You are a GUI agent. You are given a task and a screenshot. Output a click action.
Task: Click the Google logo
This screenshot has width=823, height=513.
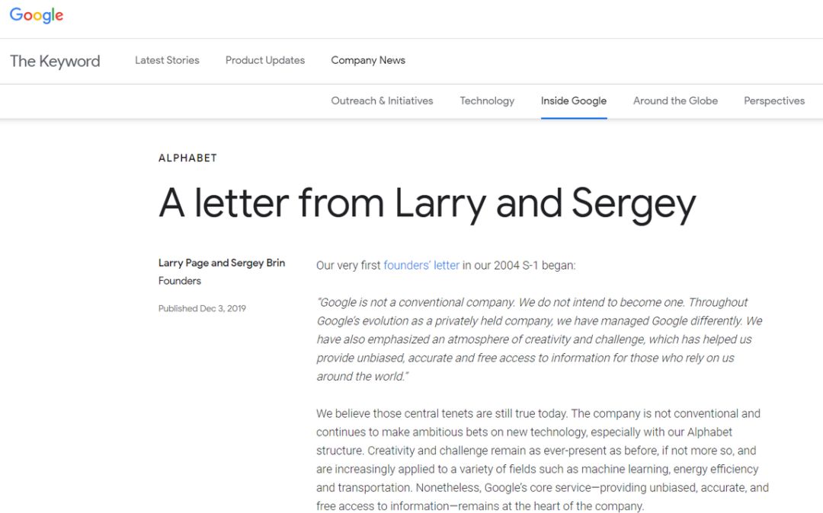(37, 15)
